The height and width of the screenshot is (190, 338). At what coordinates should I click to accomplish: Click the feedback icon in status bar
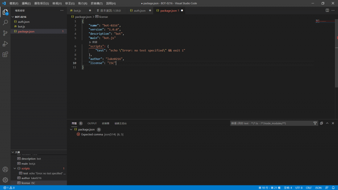(327, 188)
